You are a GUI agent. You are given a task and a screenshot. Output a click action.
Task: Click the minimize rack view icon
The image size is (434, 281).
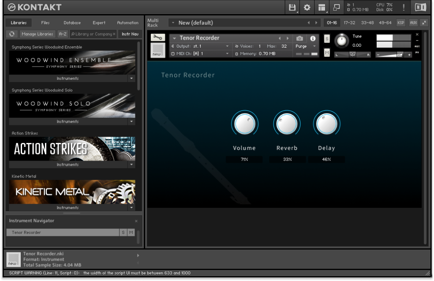tap(424, 22)
